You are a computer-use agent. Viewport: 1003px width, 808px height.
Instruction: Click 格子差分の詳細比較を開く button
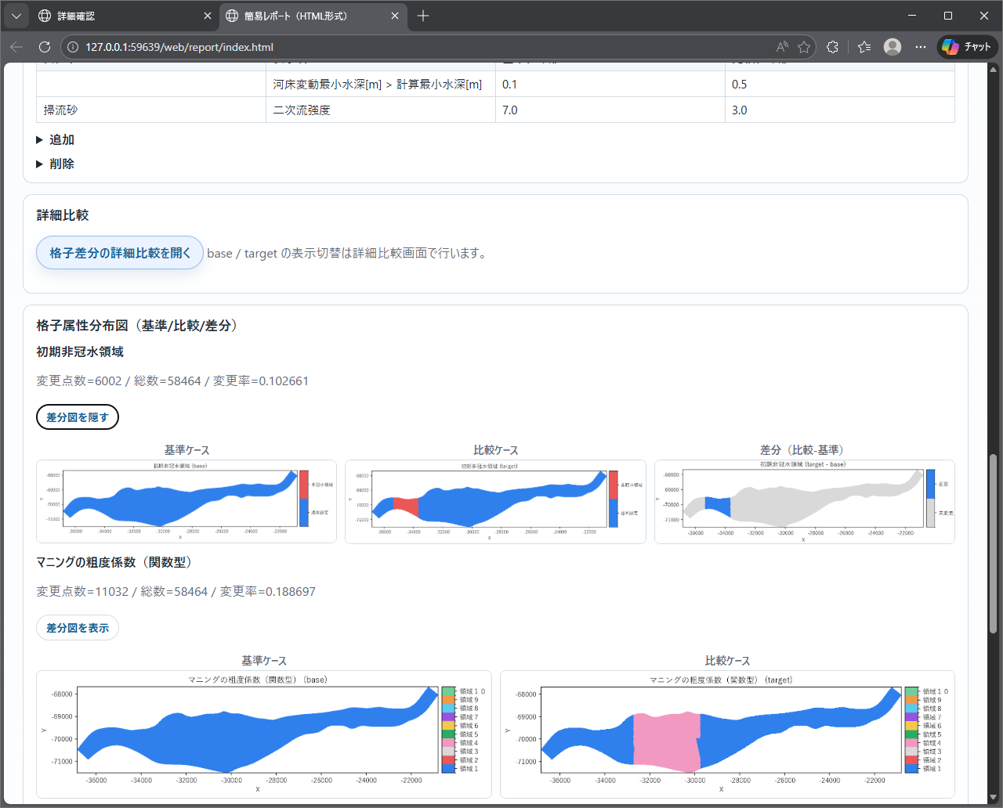120,253
